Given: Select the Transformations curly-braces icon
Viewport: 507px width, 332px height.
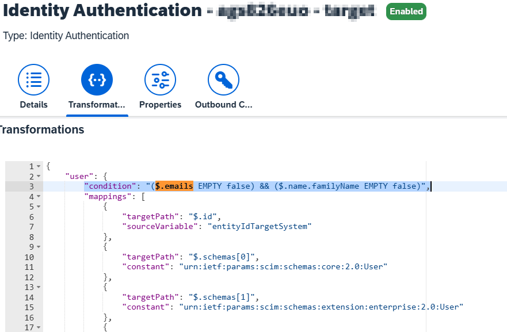Looking at the screenshot, I should pyautogui.click(x=97, y=79).
